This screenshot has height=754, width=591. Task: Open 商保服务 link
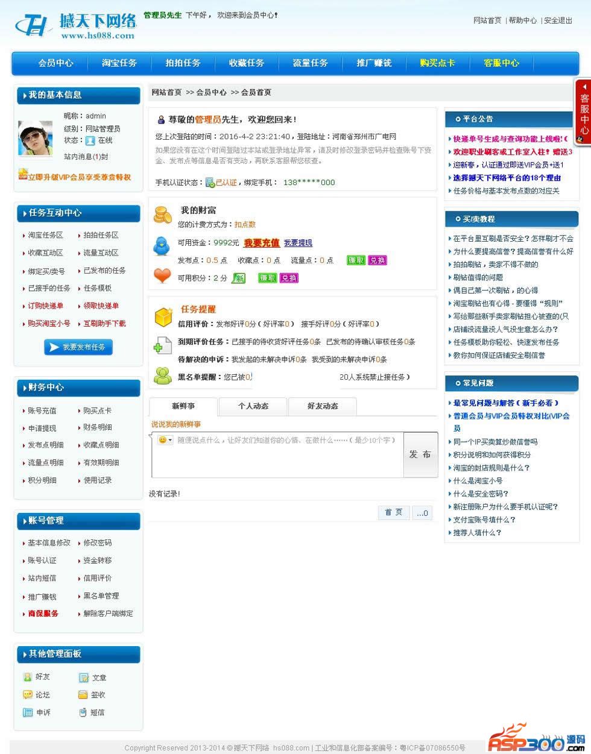point(43,613)
